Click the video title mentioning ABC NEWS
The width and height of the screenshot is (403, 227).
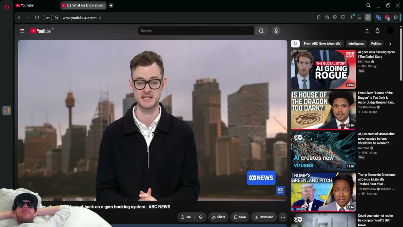click(105, 207)
